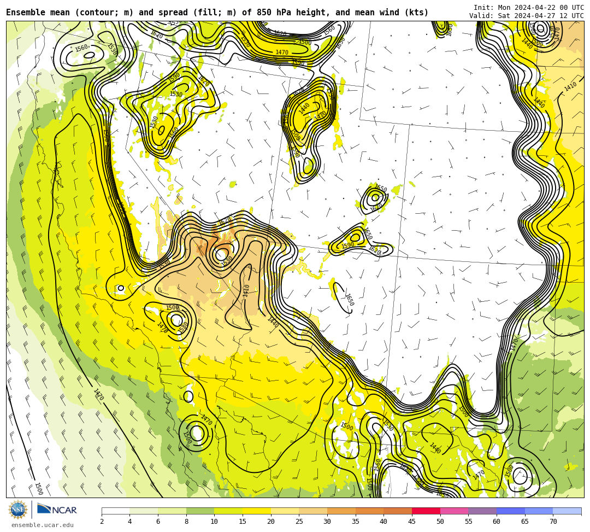Pick the green 8–10 m colorbar swatch
Viewport: 590px width, 532px height.
[x=200, y=511]
